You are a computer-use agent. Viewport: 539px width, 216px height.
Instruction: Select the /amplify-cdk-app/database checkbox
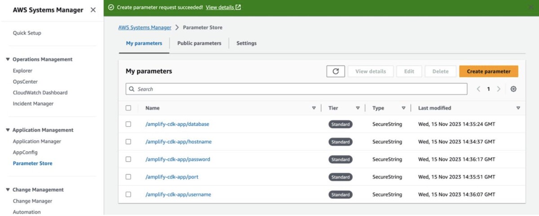pyautogui.click(x=128, y=124)
